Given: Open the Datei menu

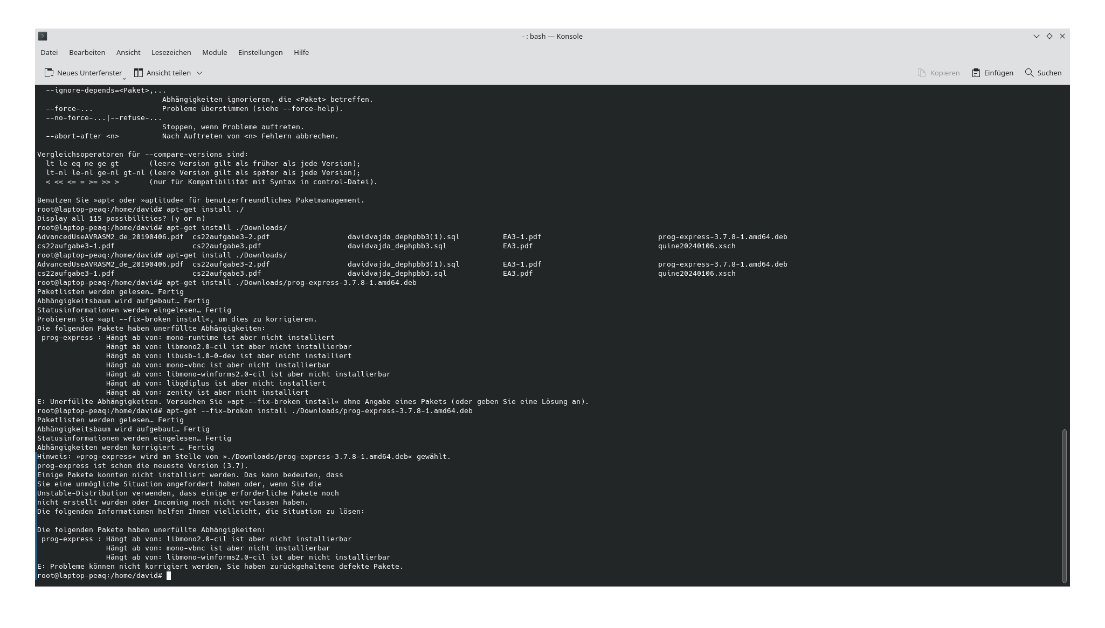Looking at the screenshot, I should coord(49,52).
